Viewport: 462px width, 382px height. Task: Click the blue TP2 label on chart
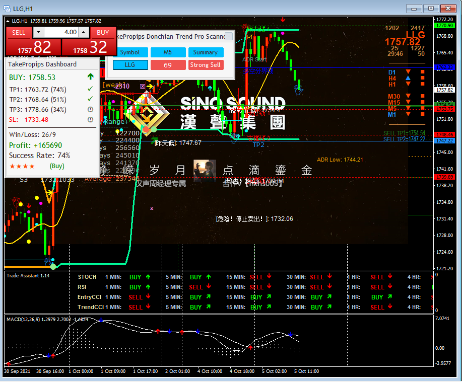pyautogui.click(x=258, y=145)
